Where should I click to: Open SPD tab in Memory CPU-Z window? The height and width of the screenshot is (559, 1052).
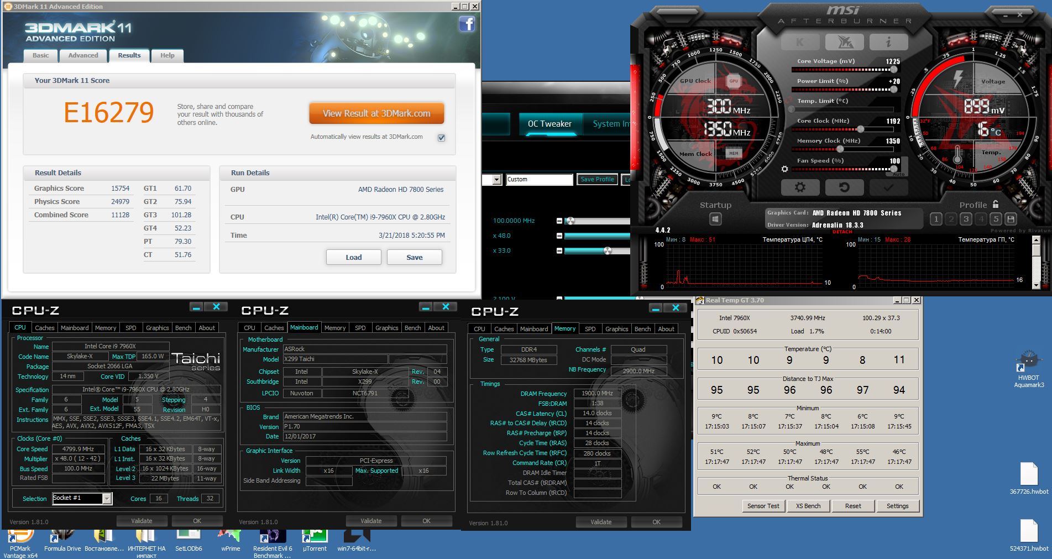tap(590, 329)
